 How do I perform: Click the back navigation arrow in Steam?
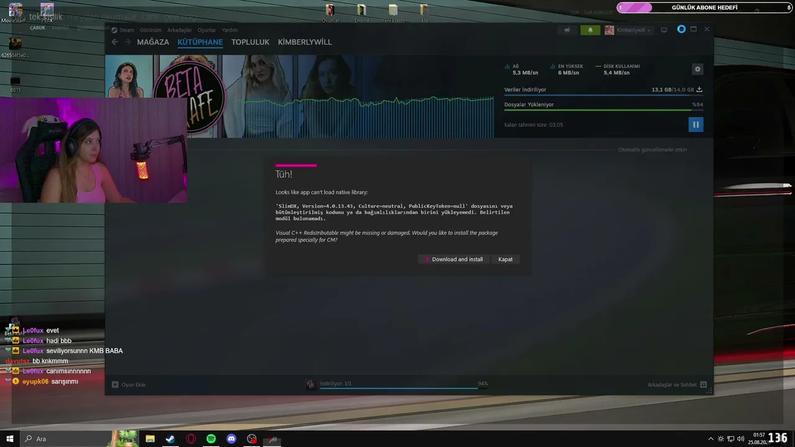click(x=114, y=42)
